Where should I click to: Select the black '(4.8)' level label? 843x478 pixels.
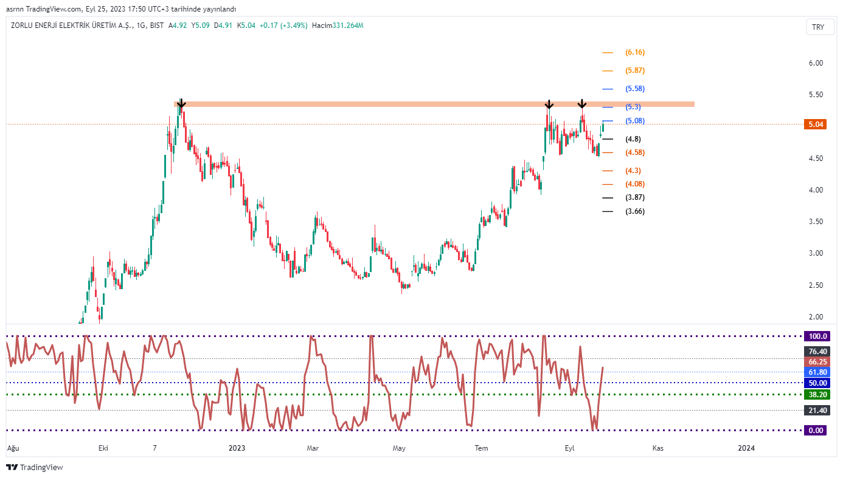pyautogui.click(x=633, y=139)
